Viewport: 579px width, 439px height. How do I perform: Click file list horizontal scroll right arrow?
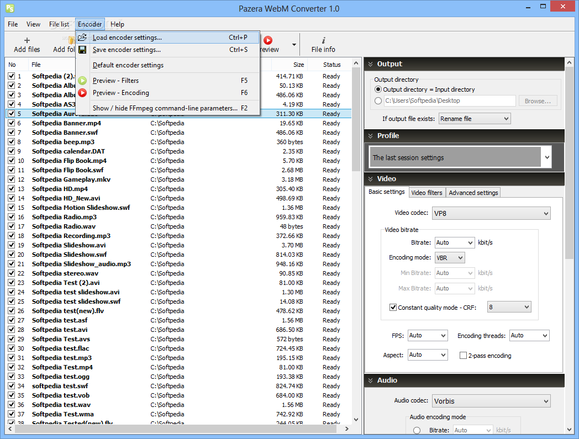click(347, 429)
